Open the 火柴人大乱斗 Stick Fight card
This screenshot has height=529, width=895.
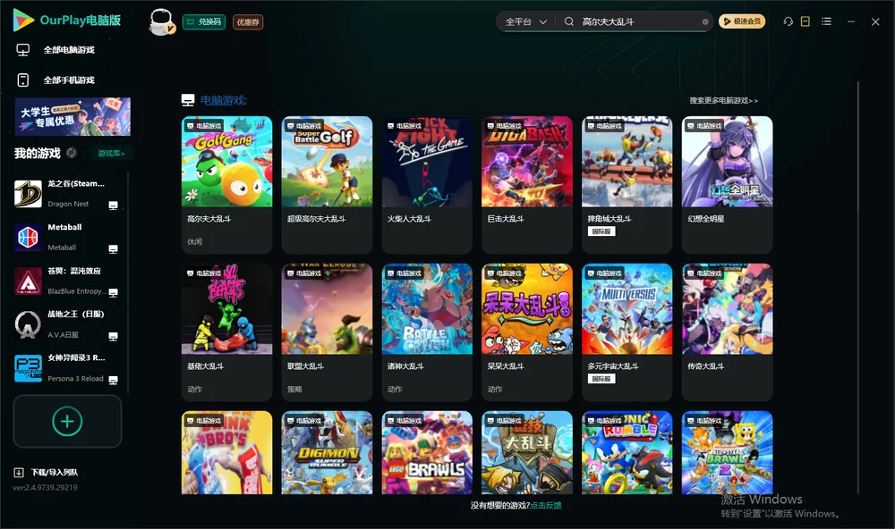pyautogui.click(x=427, y=185)
